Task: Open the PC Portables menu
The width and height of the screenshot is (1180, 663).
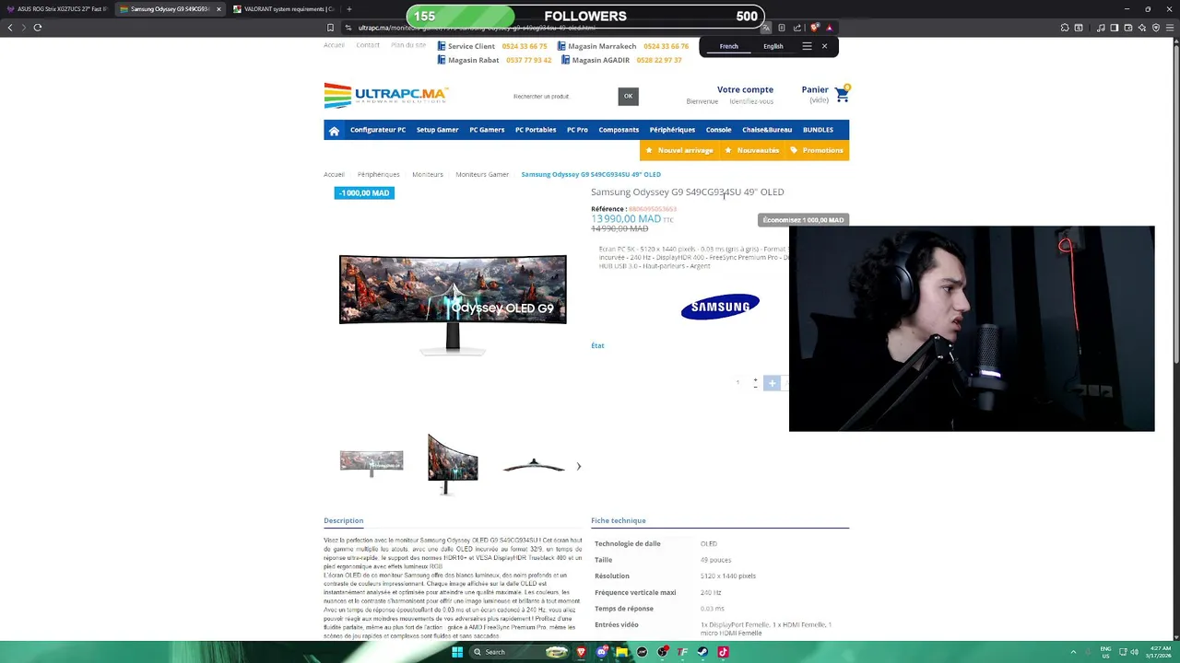Action: 536,130
